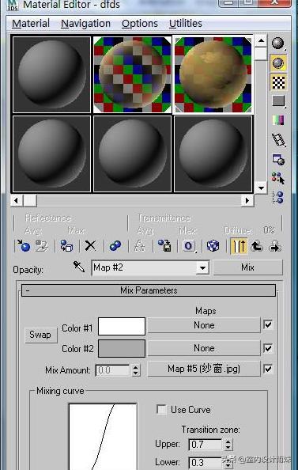Click the Make Unique icon

coord(140,246)
